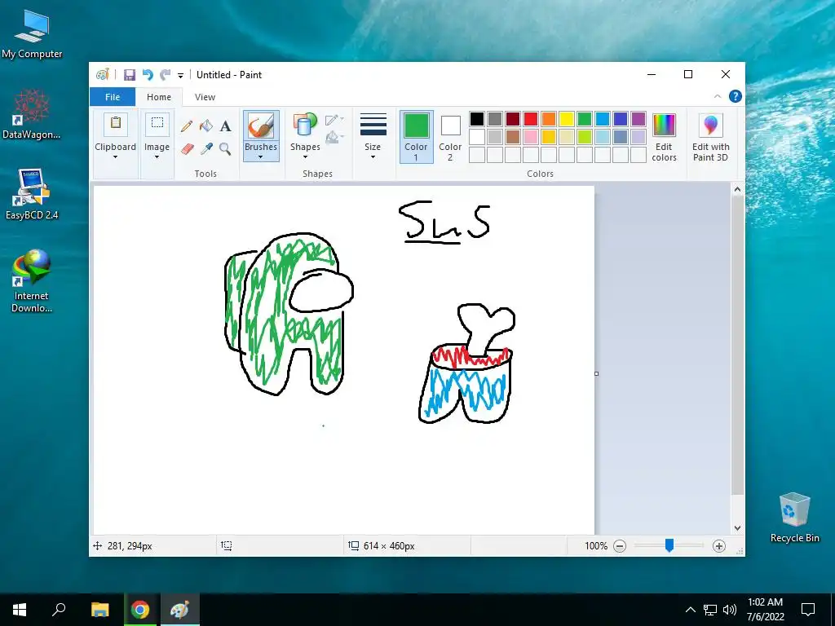The height and width of the screenshot is (626, 835).
Task: Open the Recycle Bin desktop icon
Action: pos(794,518)
